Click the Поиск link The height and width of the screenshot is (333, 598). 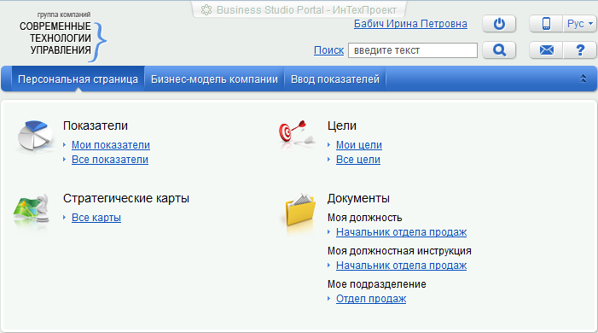click(x=328, y=50)
